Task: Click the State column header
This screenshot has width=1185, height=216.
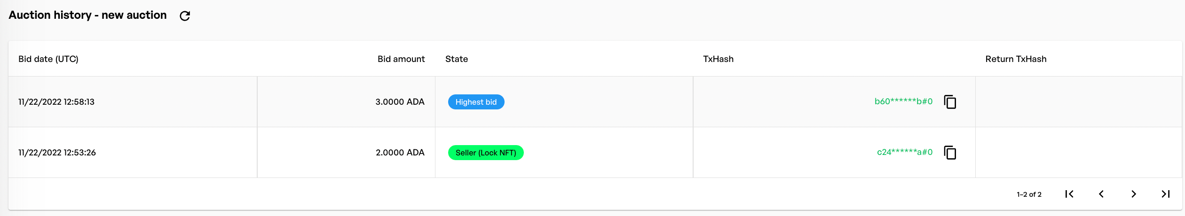Action: point(457,59)
